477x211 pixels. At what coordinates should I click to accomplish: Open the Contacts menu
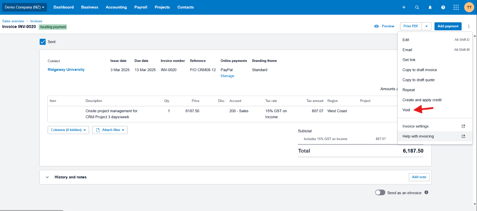(x=185, y=7)
